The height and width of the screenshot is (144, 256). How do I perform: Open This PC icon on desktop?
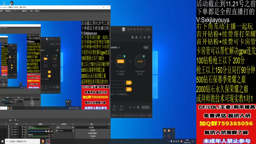coord(4,3)
